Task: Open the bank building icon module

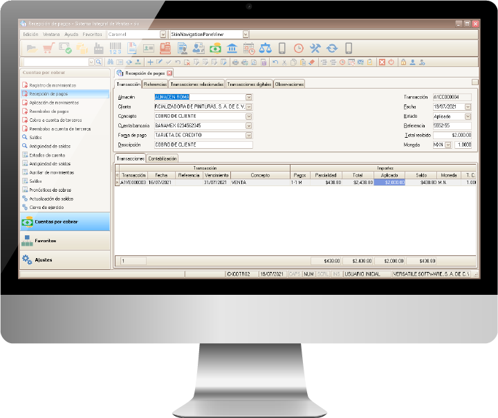Action: tap(232, 48)
